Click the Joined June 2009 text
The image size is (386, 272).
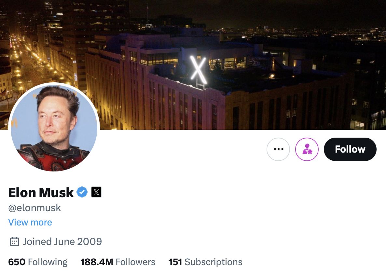tap(62, 241)
